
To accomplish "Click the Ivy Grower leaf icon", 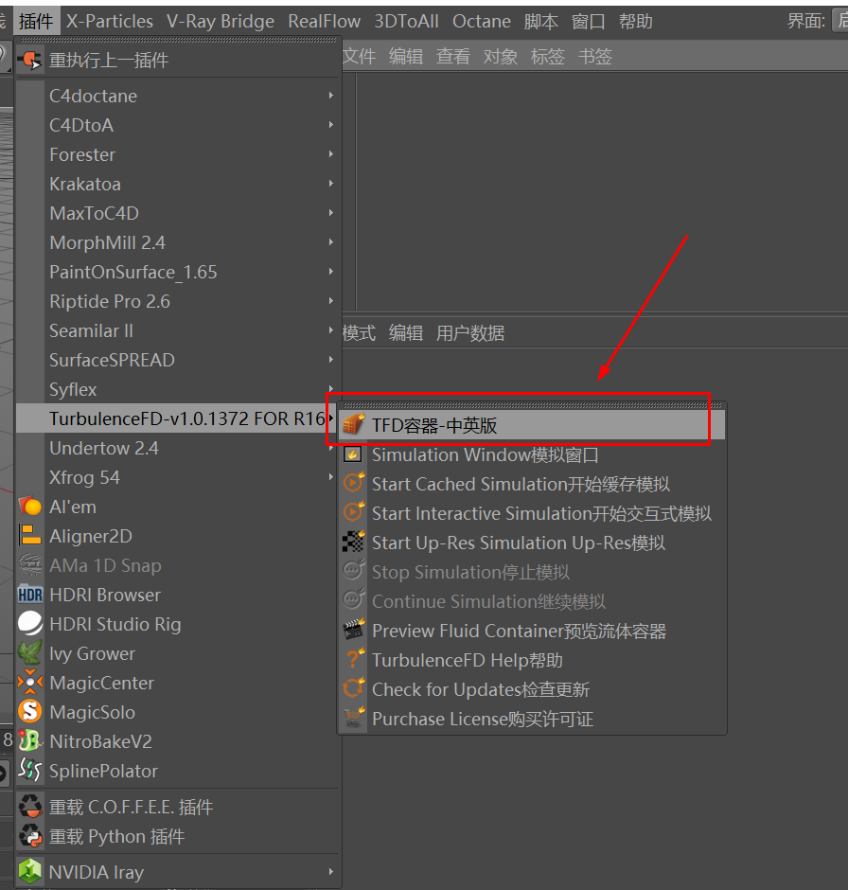I will pyautogui.click(x=30, y=653).
